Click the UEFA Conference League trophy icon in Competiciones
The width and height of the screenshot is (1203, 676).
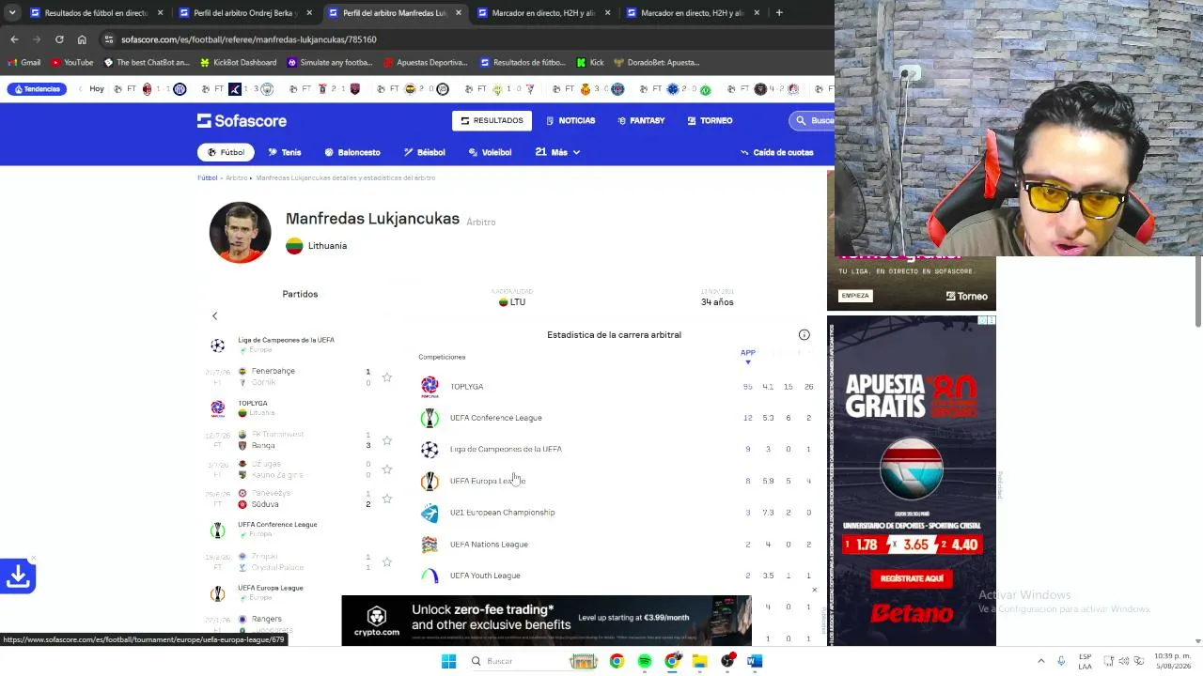[430, 418]
